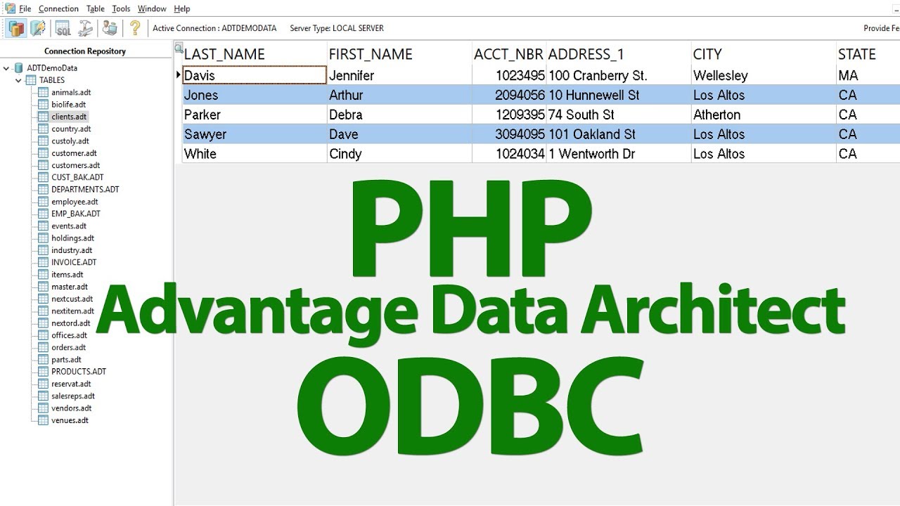Open the File menu
The image size is (900, 506).
click(x=25, y=8)
